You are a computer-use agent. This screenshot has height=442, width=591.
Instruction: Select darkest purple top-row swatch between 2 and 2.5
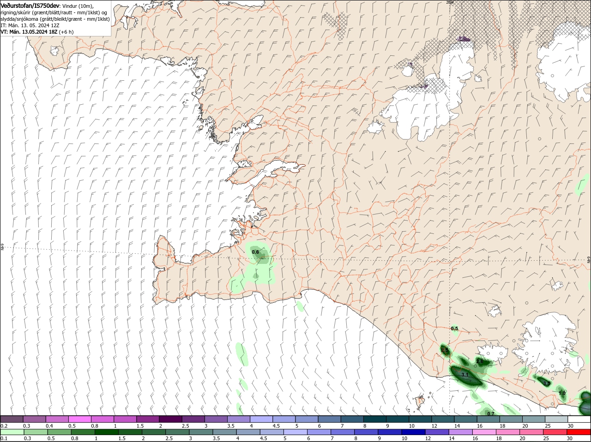pos(170,419)
